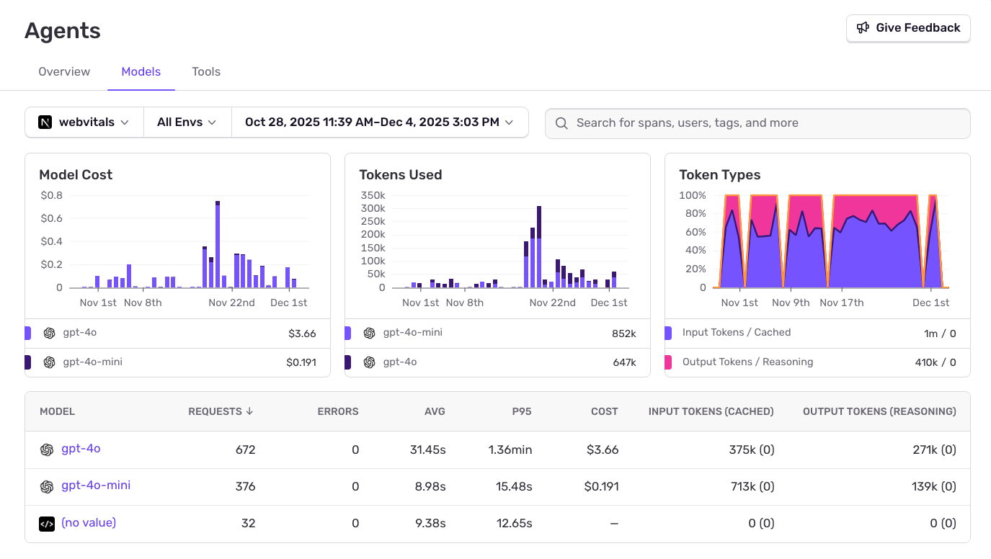This screenshot has height=559, width=991.
Task: Click the Give Feedback button
Action: click(907, 27)
